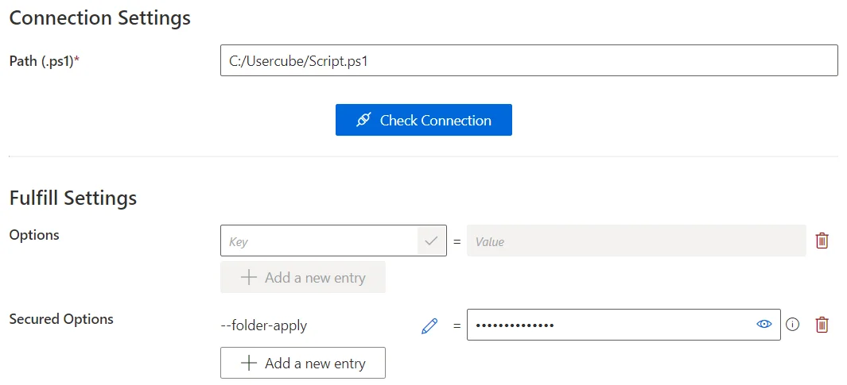Select the --folder-apply key text
This screenshot has height=385, width=847.
pos(264,325)
